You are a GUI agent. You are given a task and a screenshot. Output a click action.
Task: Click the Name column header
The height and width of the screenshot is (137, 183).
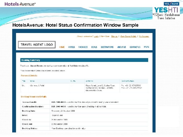(x=32, y=81)
